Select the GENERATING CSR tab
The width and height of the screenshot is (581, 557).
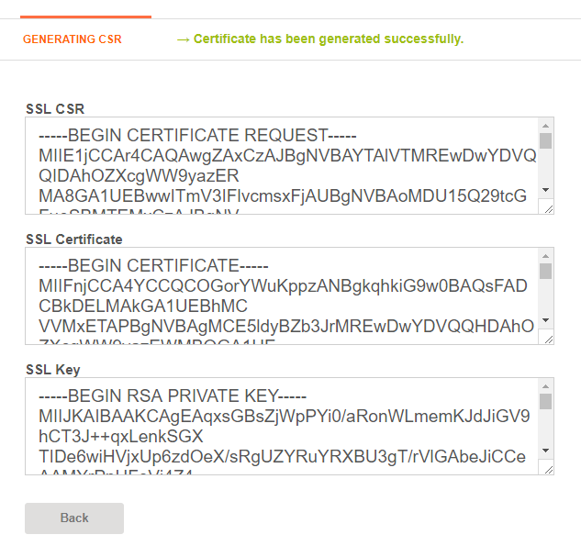coord(73,39)
